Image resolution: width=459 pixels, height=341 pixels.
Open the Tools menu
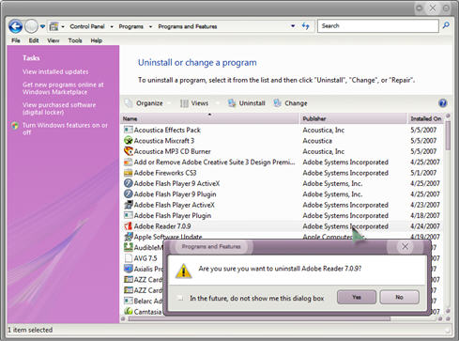(x=75, y=40)
